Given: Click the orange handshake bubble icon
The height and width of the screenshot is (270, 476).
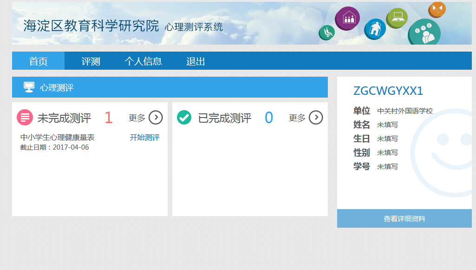Looking at the screenshot, I should point(437,10).
